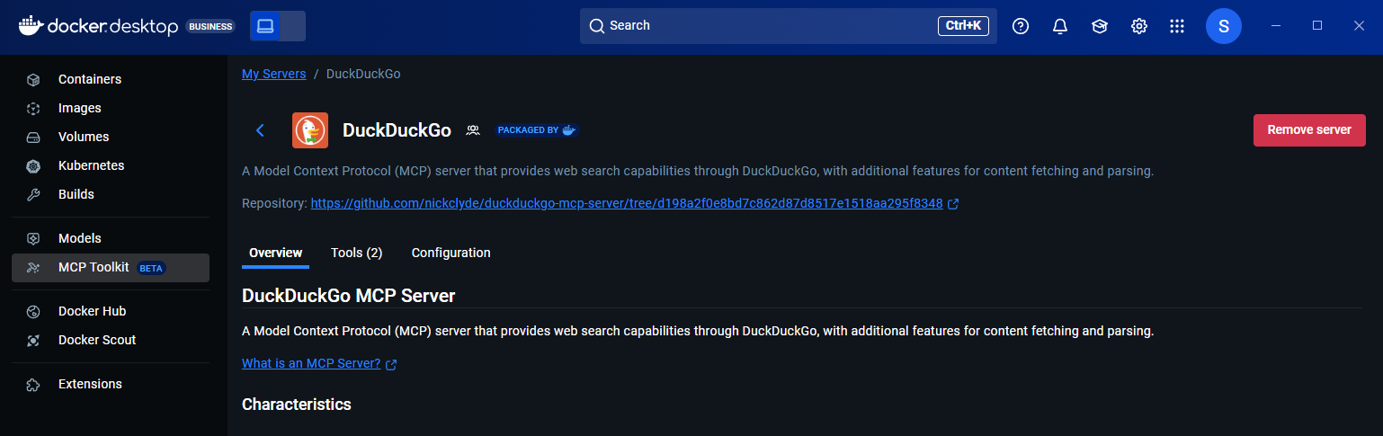The height and width of the screenshot is (436, 1383).
Task: Toggle the container/terminal mode switch in header
Action: [x=278, y=26]
